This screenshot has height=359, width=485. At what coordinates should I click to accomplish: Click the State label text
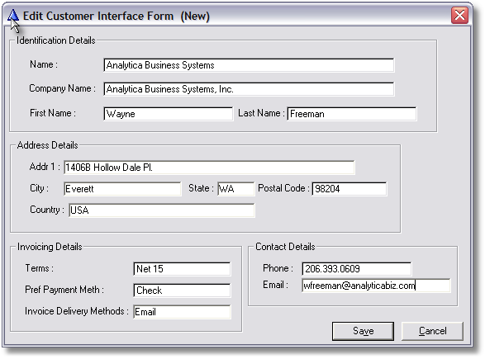click(201, 188)
